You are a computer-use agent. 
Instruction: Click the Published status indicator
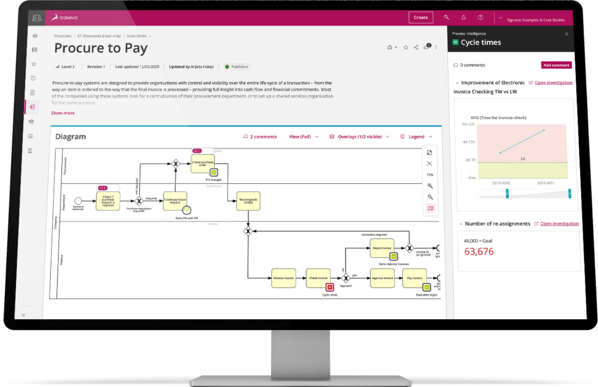point(237,66)
